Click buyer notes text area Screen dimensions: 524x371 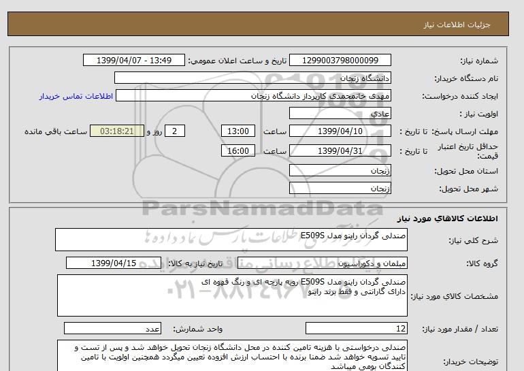tap(232, 356)
